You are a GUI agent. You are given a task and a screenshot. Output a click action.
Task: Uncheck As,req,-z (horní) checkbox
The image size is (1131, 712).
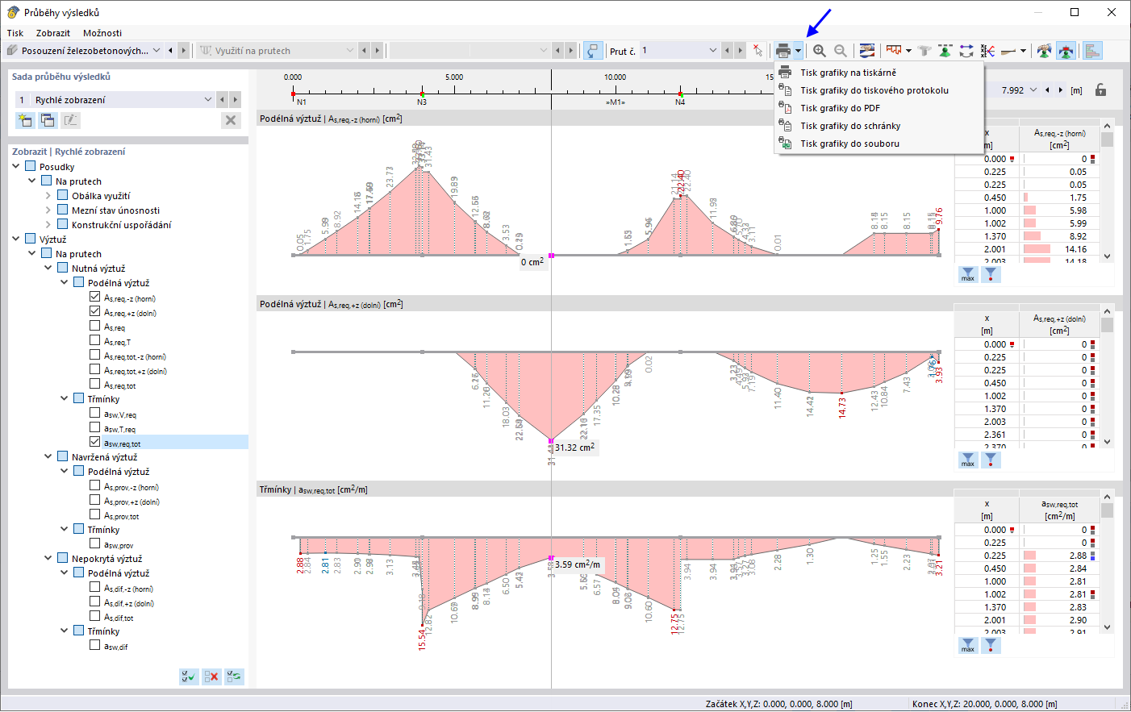[95, 298]
